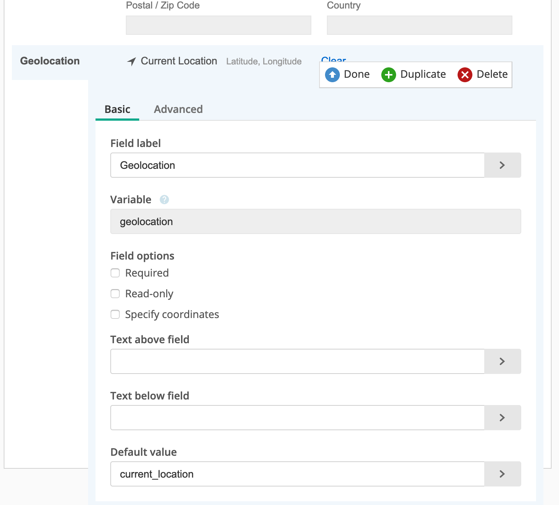Expand the Text above field chevron
The image size is (559, 505).
[502, 362]
